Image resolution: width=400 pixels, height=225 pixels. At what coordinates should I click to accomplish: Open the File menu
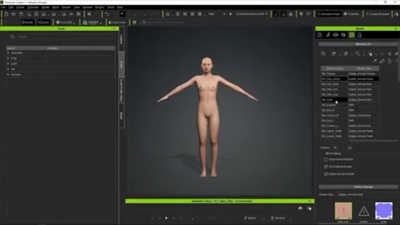[4, 8]
